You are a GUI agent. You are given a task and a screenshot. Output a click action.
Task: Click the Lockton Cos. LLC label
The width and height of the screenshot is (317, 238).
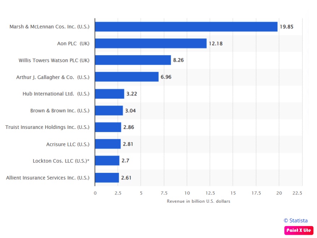pos(61,161)
